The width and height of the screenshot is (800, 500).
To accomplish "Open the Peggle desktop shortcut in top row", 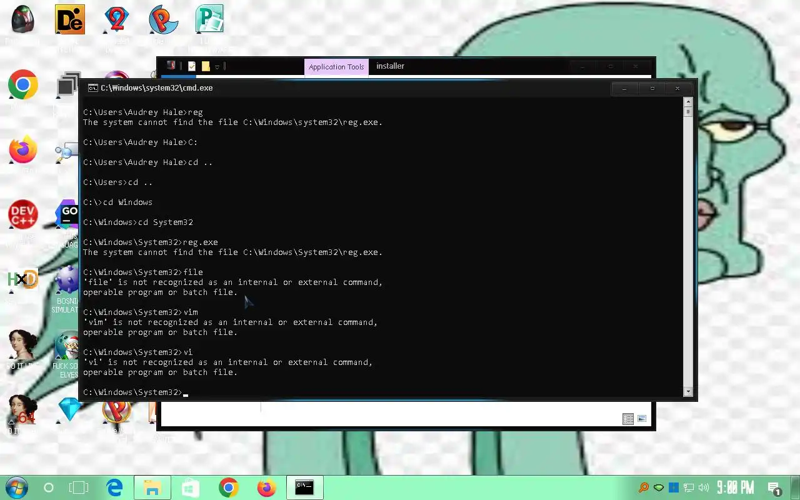I will click(x=163, y=19).
